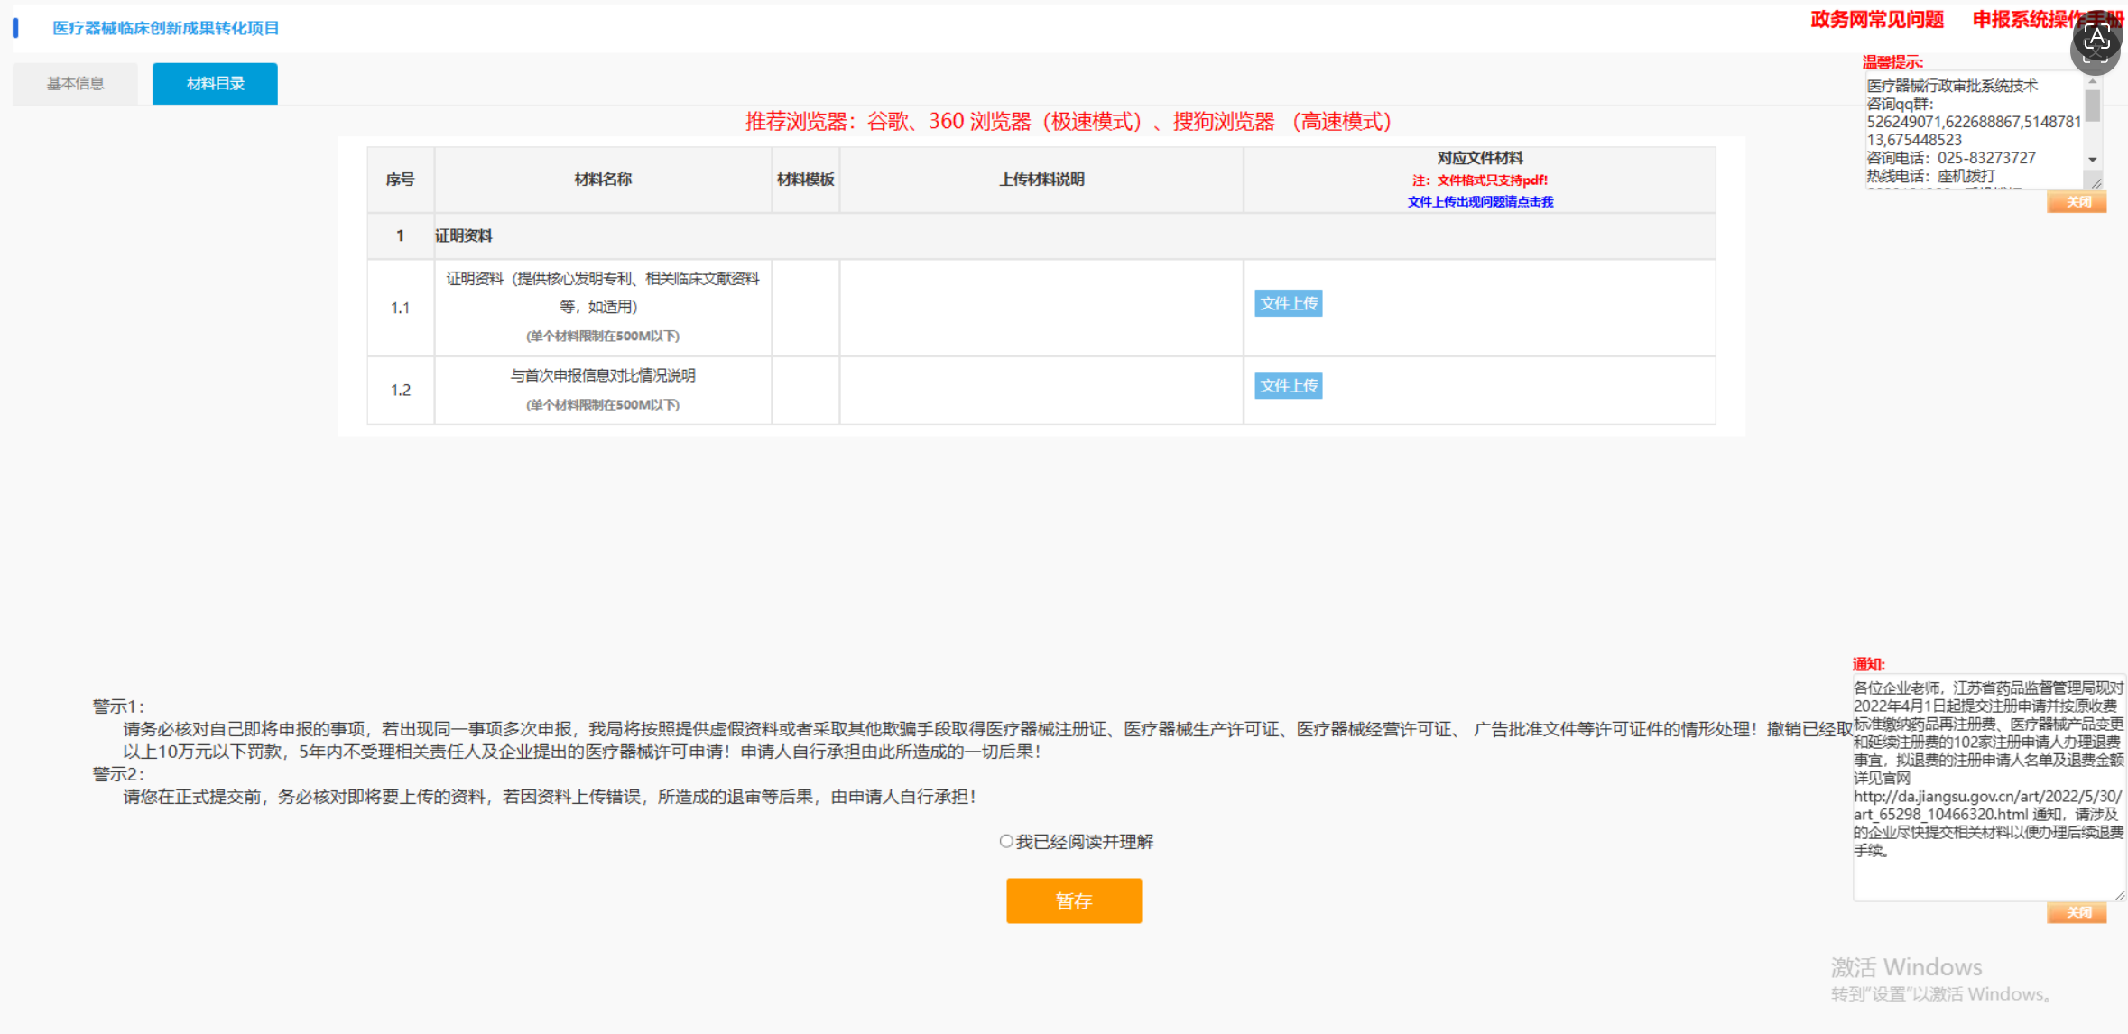This screenshot has height=1034, width=2128.
Task: Click the 警示1 warning label
Action: (118, 706)
